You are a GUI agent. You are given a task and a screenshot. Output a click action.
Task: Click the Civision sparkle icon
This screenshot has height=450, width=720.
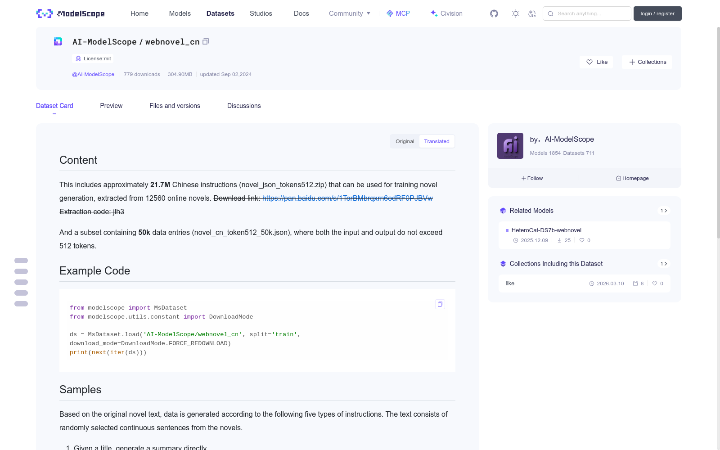(434, 13)
